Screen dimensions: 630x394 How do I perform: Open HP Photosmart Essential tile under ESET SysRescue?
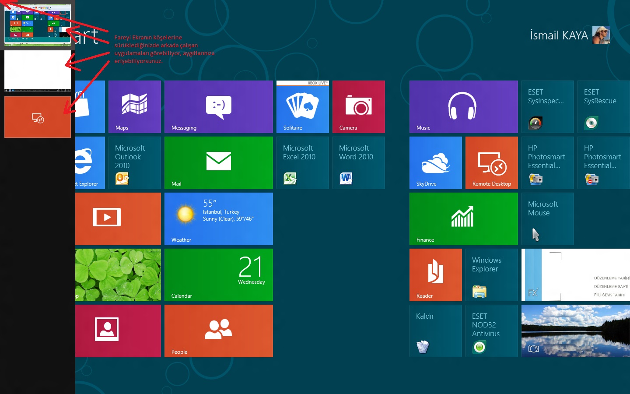[x=604, y=163]
